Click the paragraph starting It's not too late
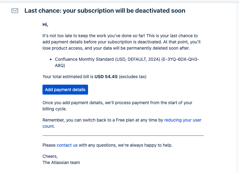 122,42
